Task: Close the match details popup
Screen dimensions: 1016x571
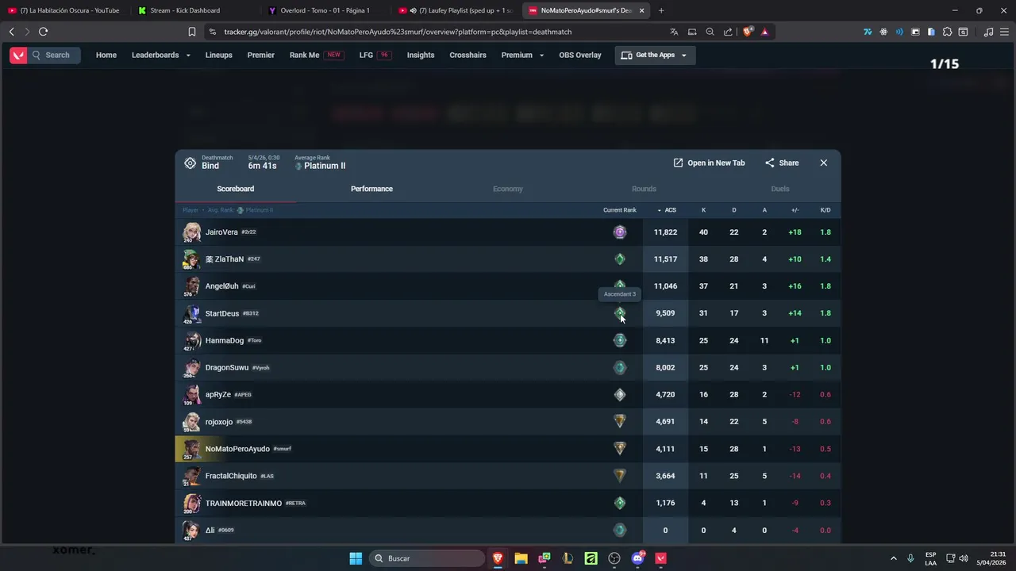Action: (x=824, y=163)
